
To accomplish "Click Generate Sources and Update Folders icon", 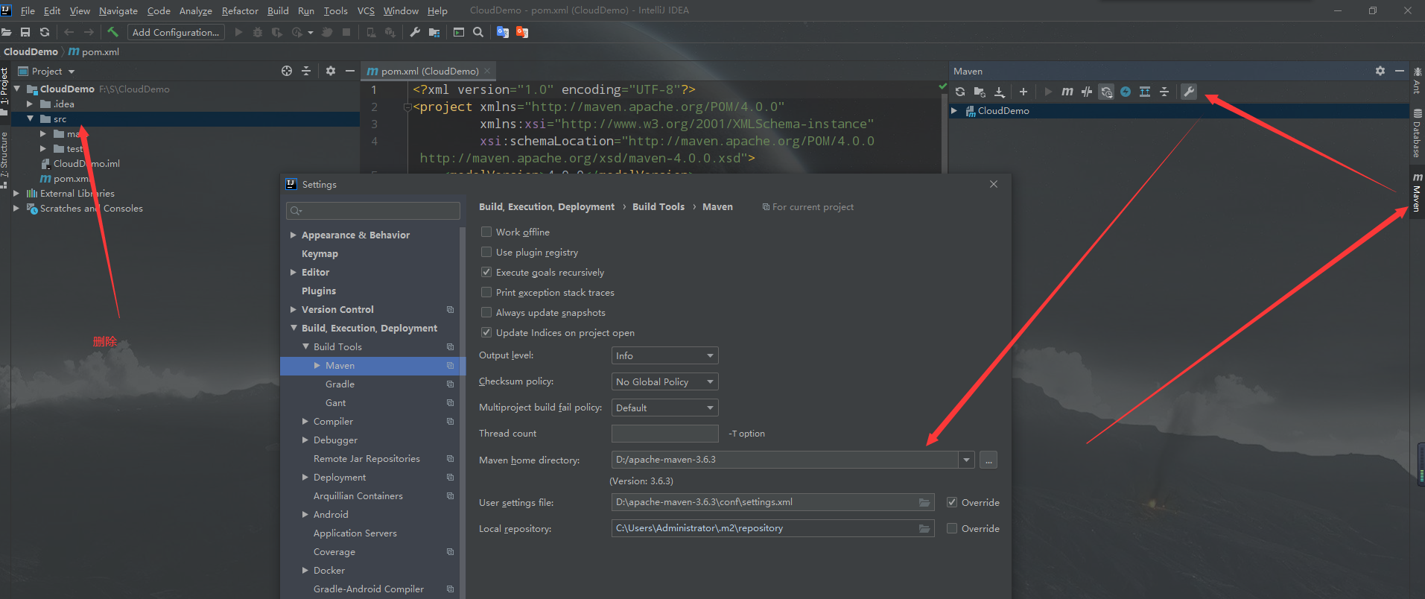I will (980, 92).
